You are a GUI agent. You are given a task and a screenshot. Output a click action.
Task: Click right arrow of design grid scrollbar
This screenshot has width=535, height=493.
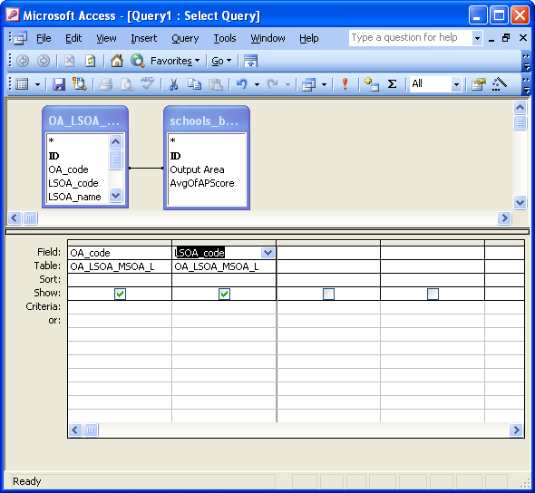point(516,430)
